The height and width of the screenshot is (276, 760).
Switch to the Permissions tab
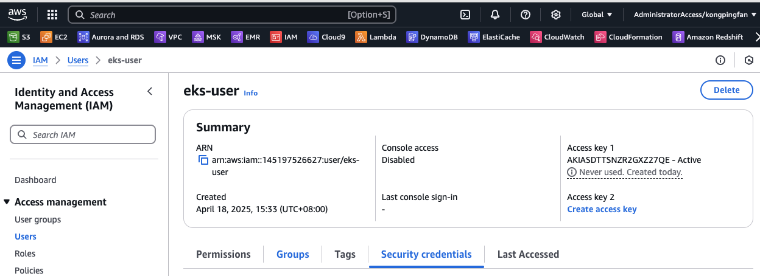(223, 254)
